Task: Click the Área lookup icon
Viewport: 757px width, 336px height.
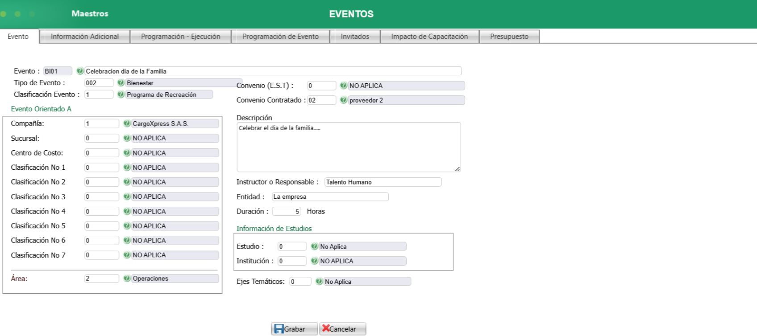Action: (x=127, y=279)
